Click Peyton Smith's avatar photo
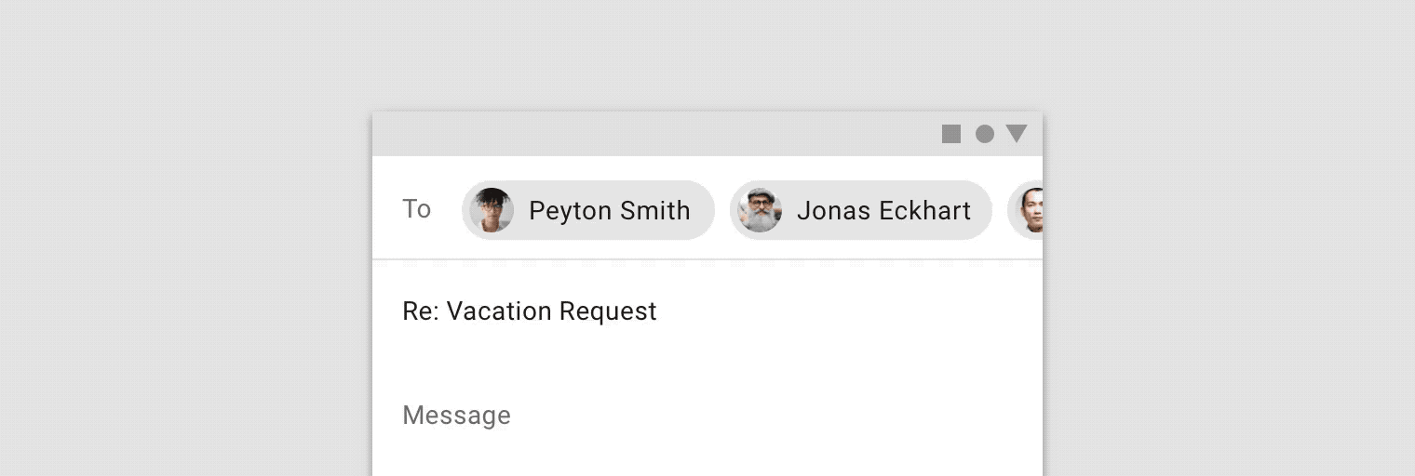The height and width of the screenshot is (476, 1415). coord(492,210)
